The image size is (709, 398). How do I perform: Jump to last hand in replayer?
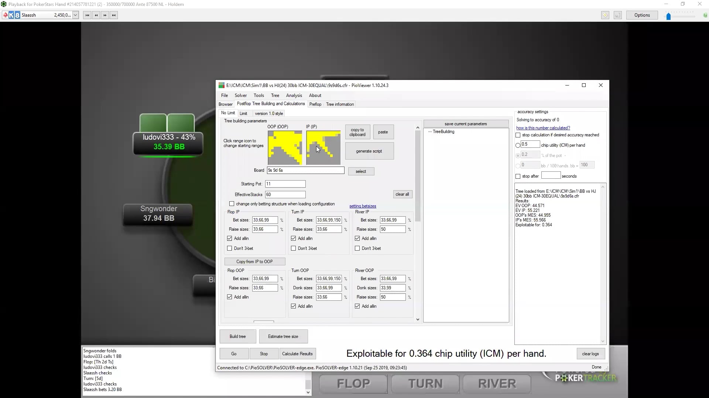[x=114, y=15]
